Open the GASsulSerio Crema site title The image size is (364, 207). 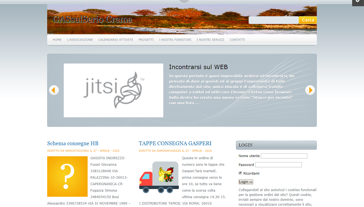[93, 19]
